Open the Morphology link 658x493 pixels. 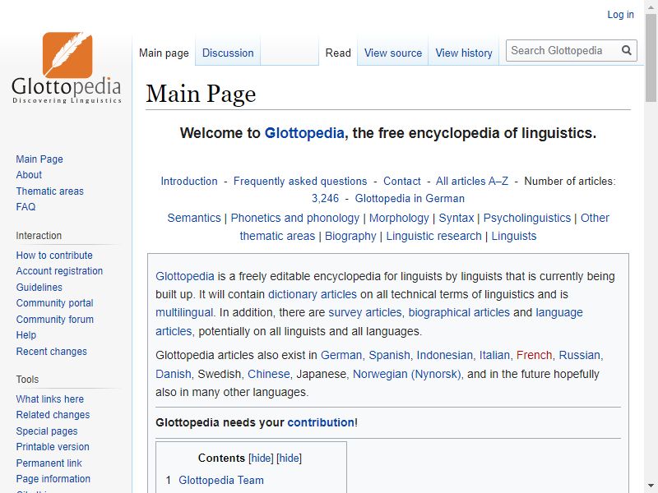tap(399, 218)
